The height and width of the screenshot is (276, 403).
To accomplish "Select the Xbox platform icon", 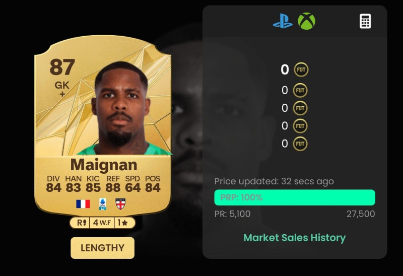I will tap(306, 21).
